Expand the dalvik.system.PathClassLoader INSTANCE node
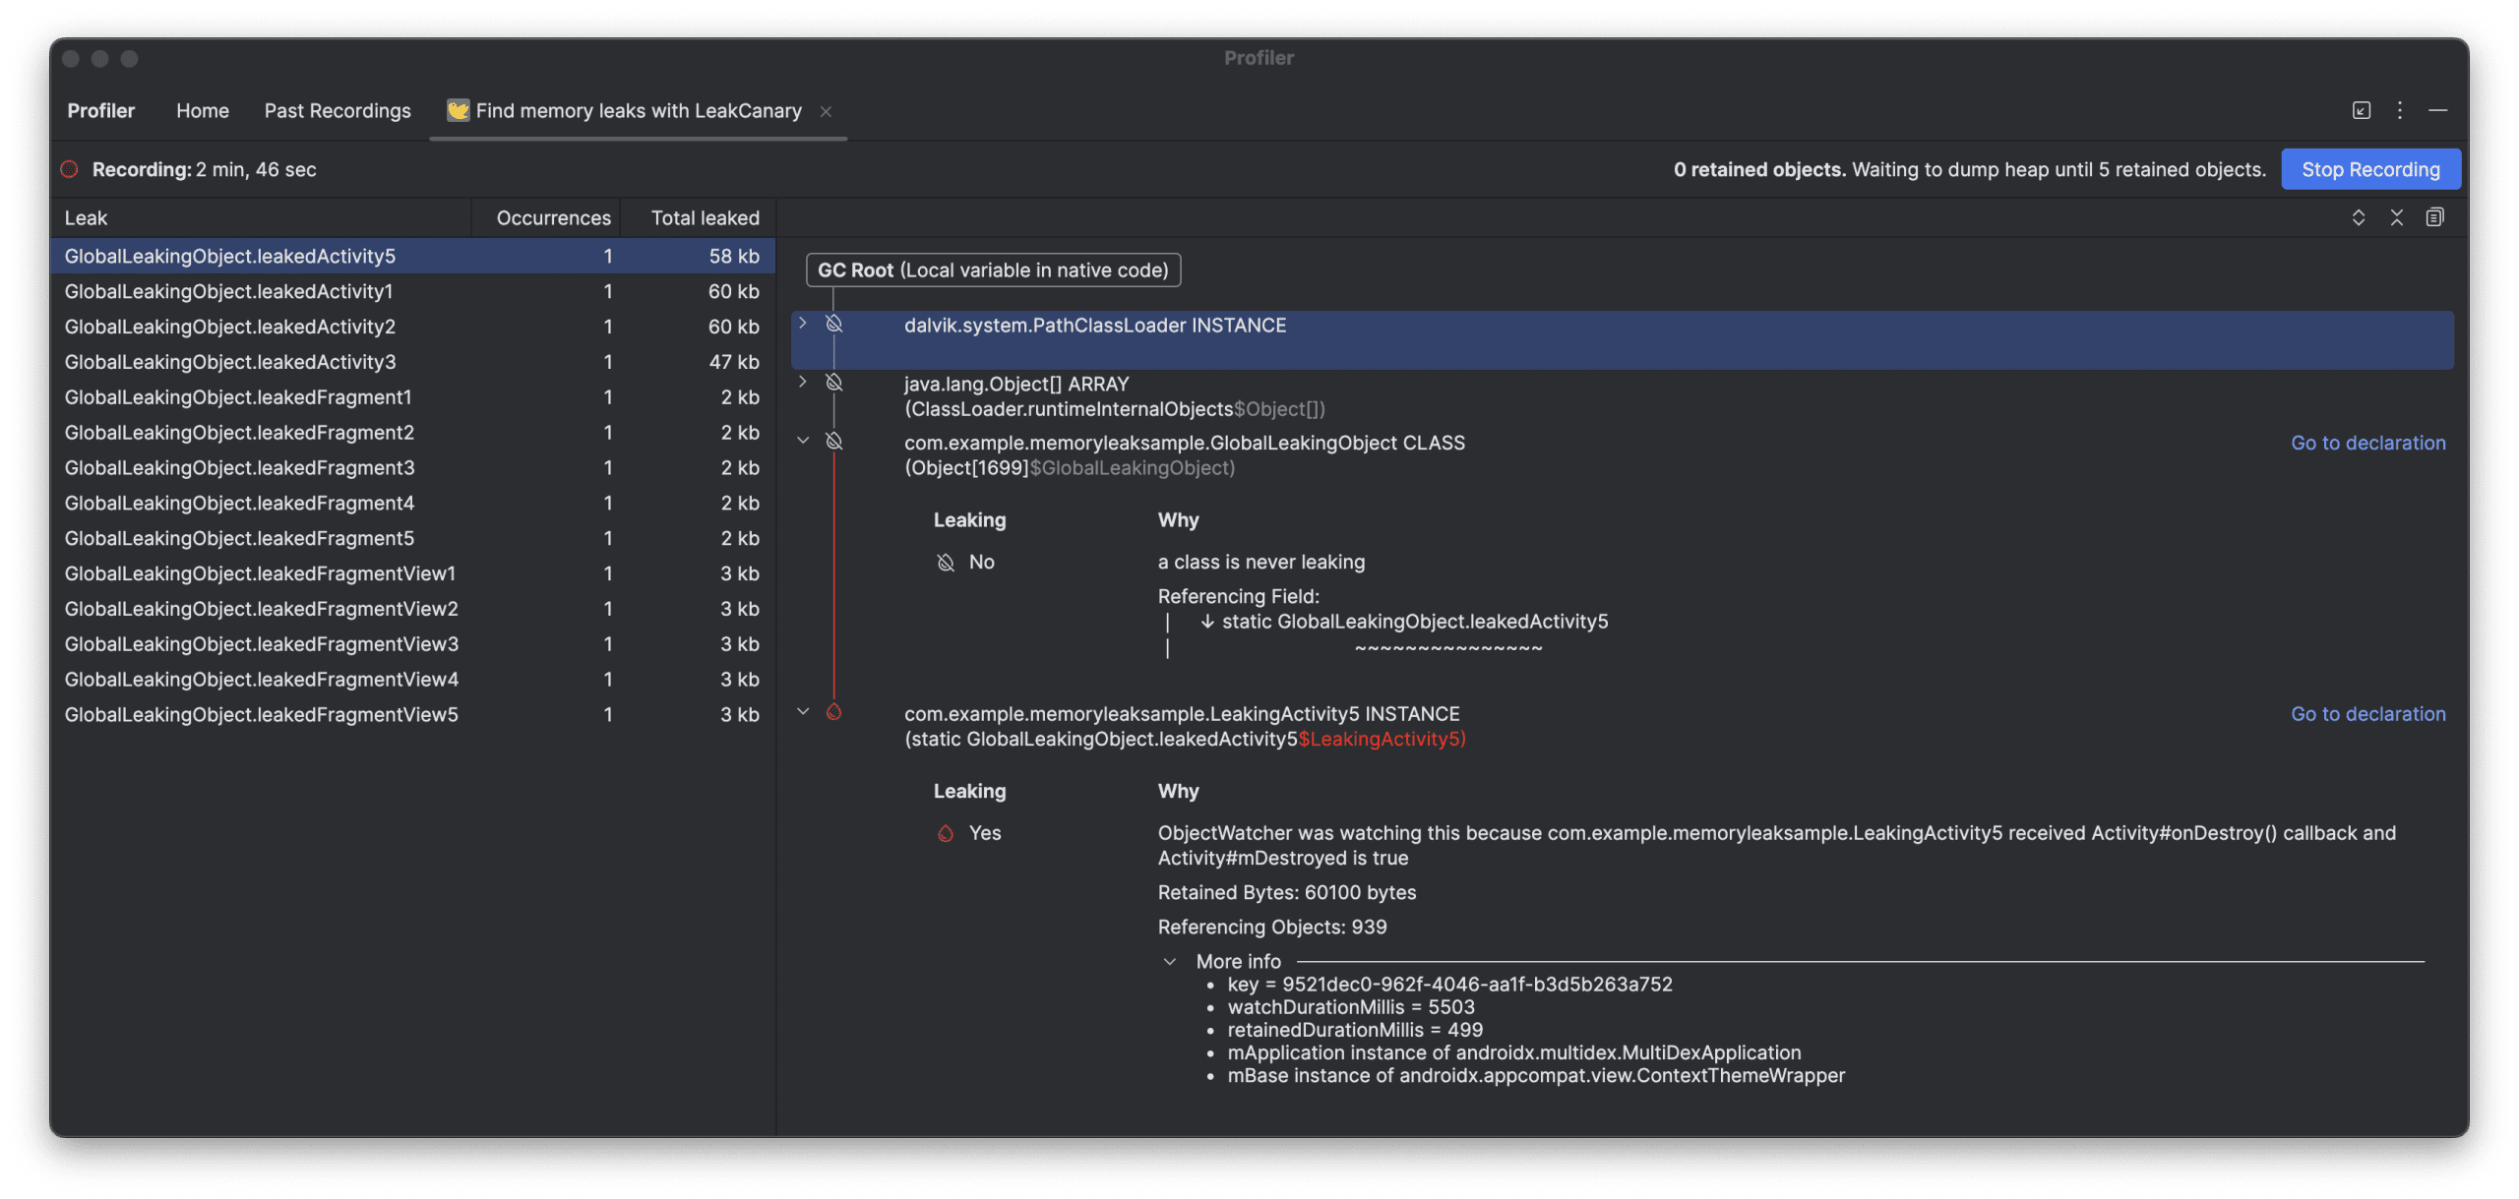 [803, 324]
